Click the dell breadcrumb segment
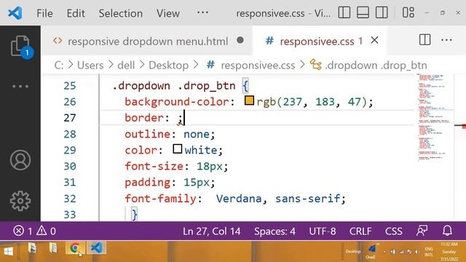The image size is (466, 262). 126,65
